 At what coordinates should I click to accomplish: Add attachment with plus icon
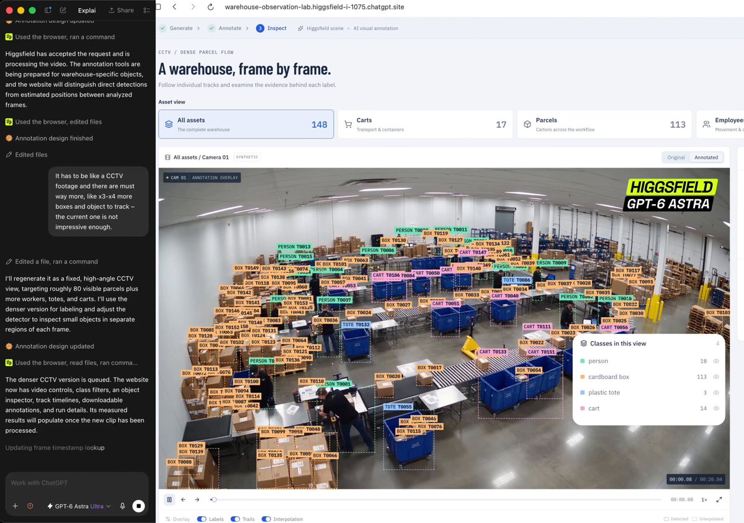pyautogui.click(x=15, y=506)
